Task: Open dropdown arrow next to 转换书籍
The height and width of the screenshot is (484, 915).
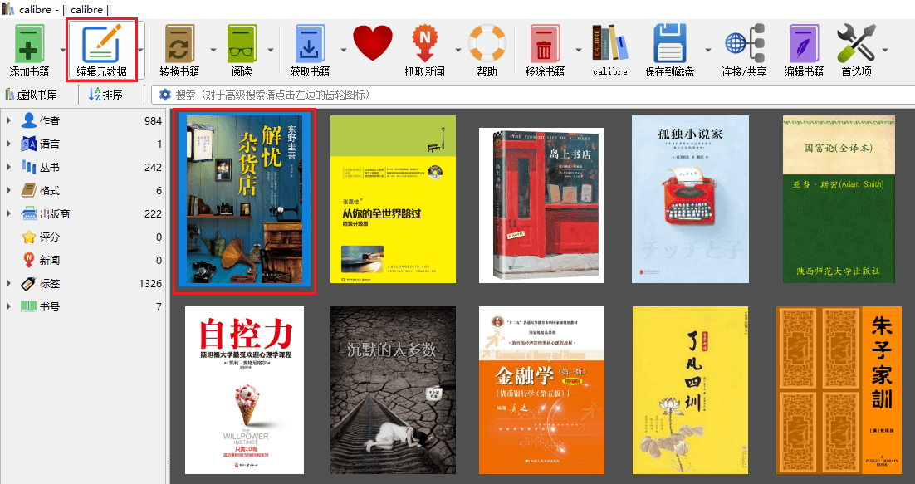Action: (213, 50)
